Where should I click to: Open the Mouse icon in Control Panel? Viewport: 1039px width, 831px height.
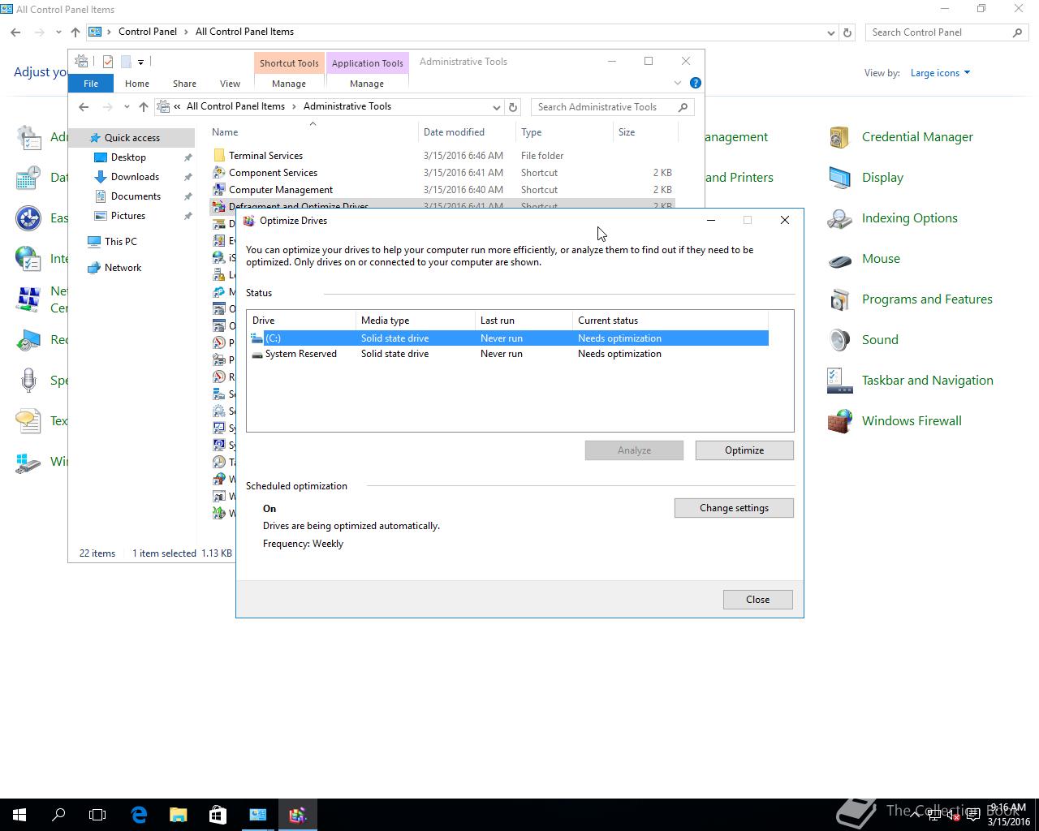pyautogui.click(x=839, y=259)
